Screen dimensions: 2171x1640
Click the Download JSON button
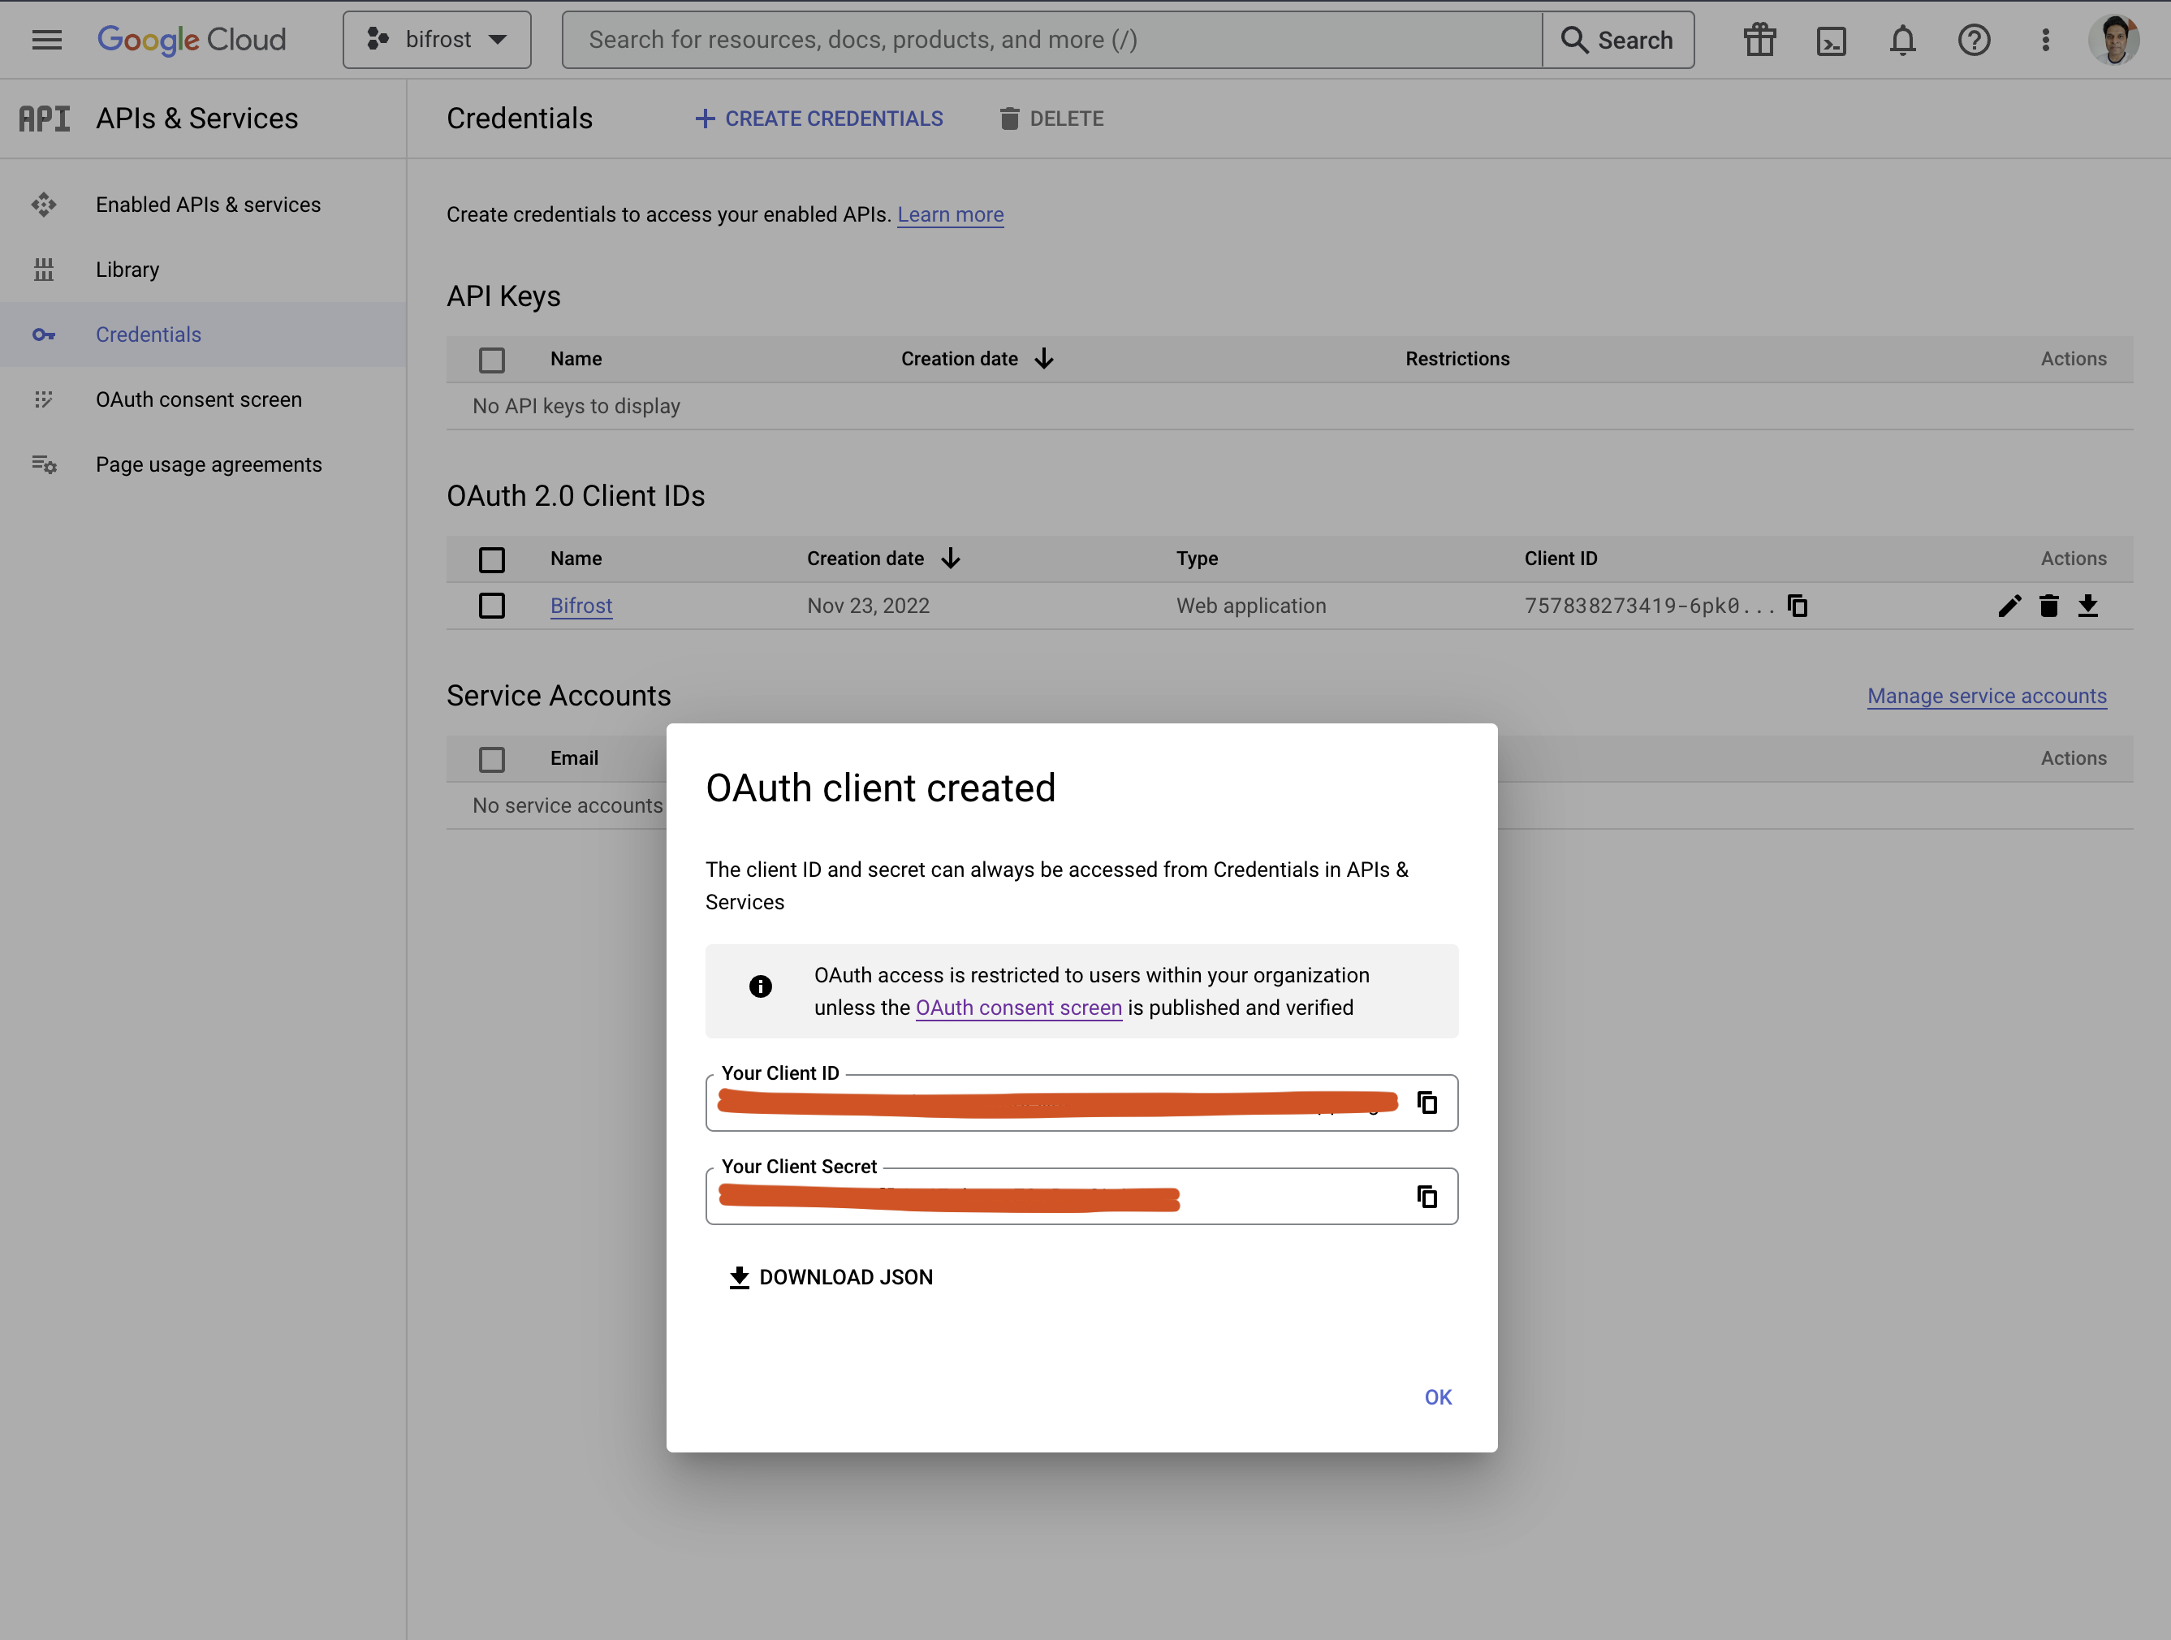[831, 1277]
